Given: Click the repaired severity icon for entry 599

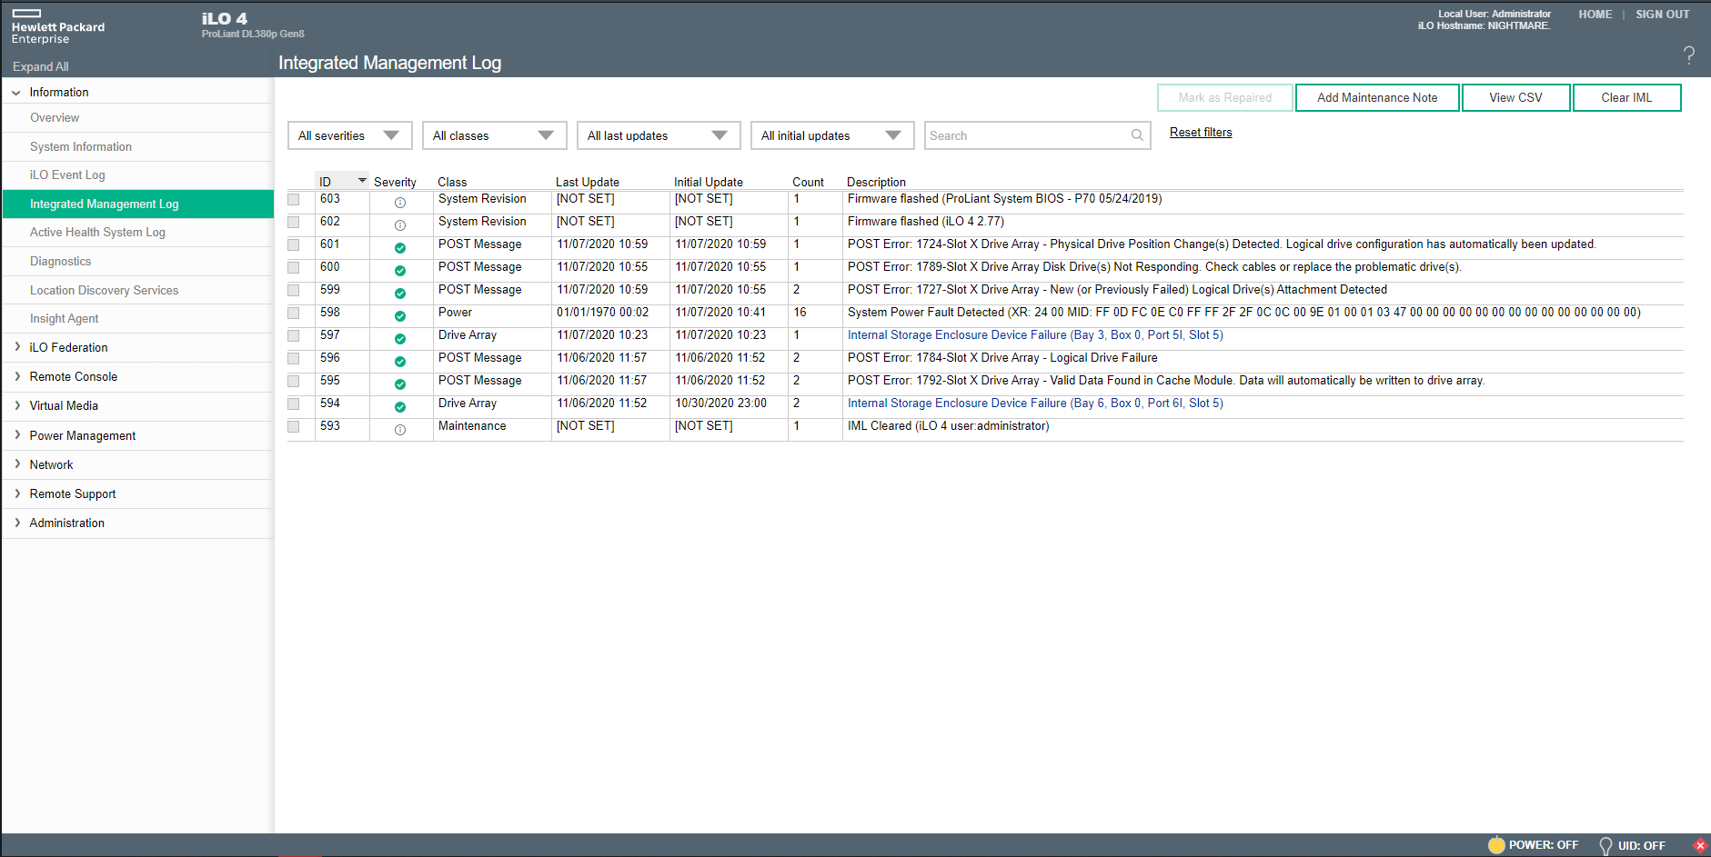Looking at the screenshot, I should [x=400, y=294].
